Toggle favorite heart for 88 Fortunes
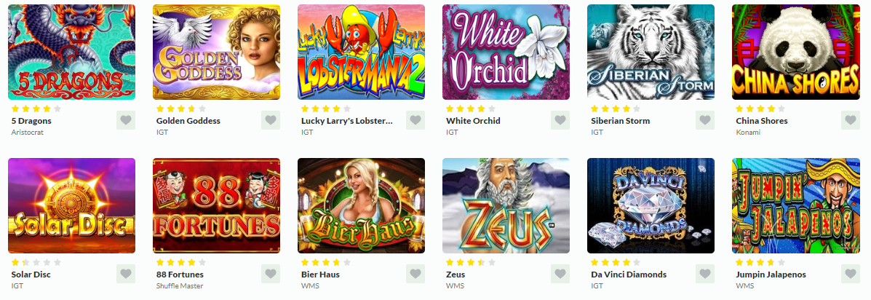The height and width of the screenshot is (300, 871). [271, 273]
